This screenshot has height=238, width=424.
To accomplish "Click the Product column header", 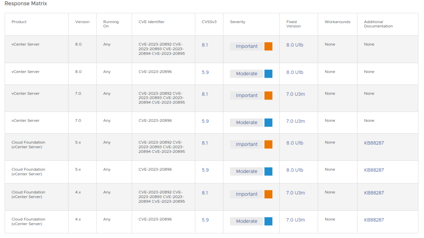I will pos(19,22).
